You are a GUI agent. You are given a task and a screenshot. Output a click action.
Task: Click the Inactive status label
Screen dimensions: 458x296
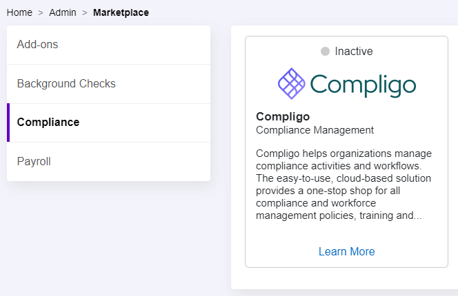click(354, 52)
